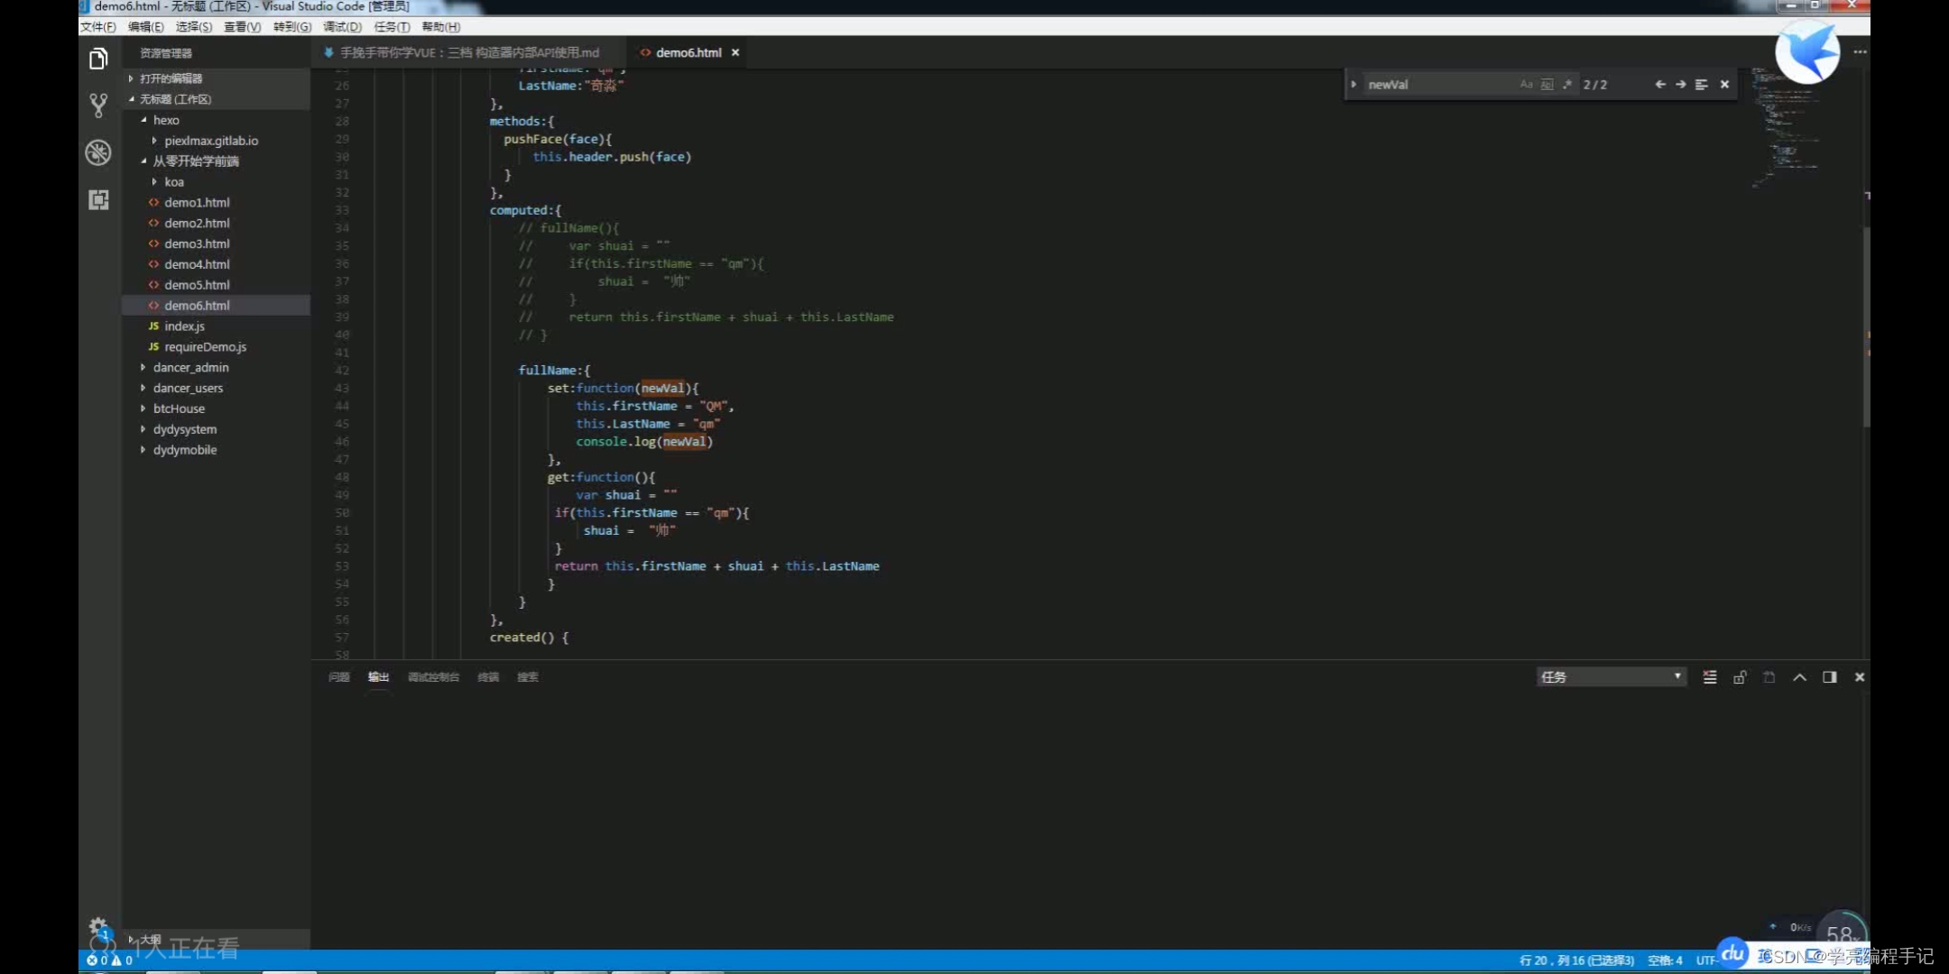Open demo1.html in explorer

click(217, 203)
